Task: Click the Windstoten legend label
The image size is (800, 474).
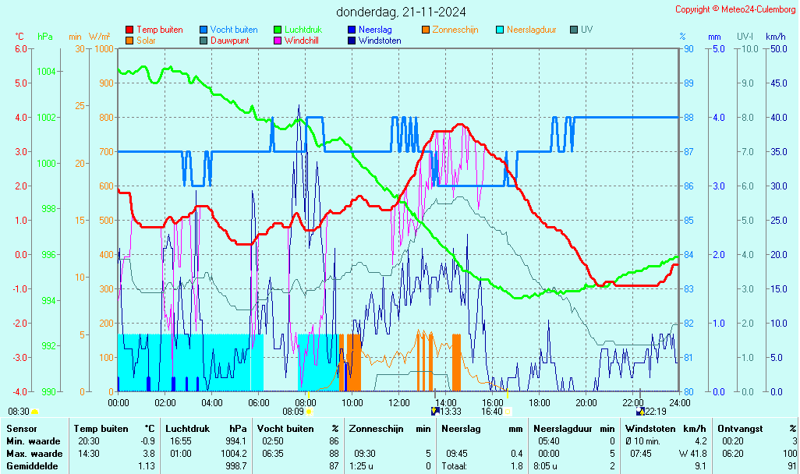Action: click(x=380, y=41)
